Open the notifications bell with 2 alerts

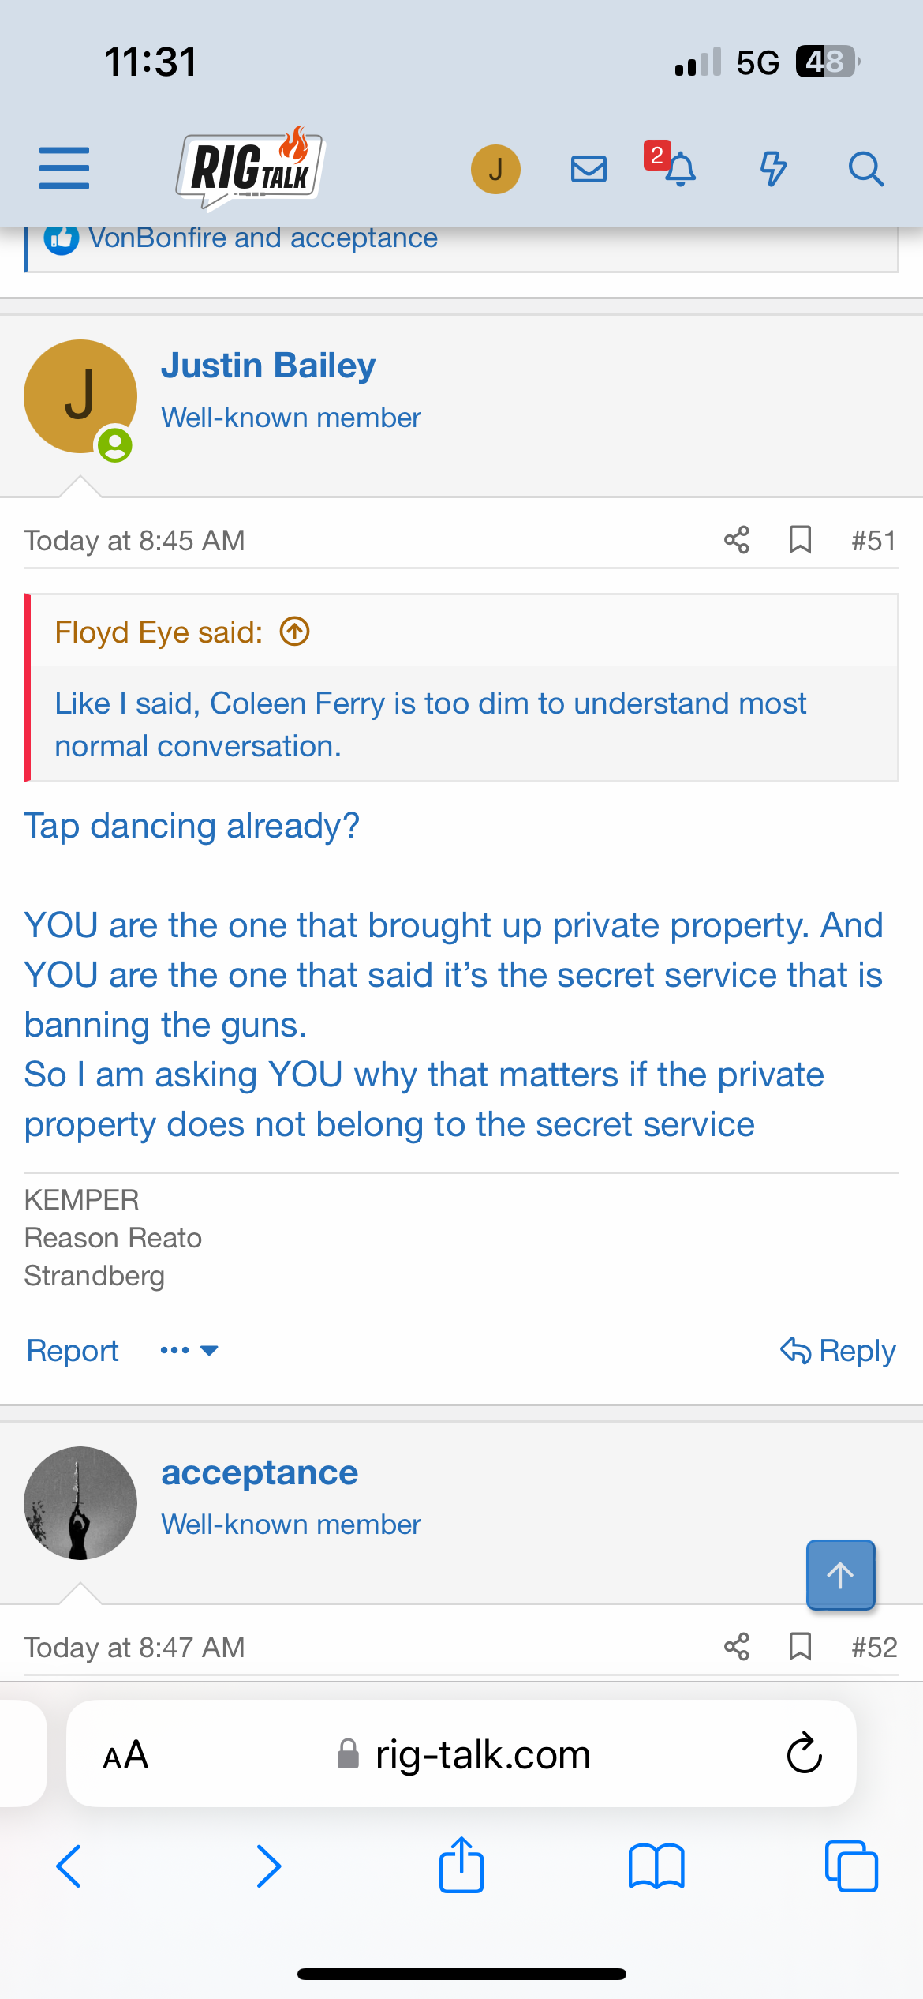[x=679, y=169]
